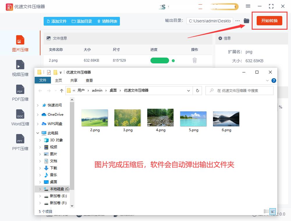Viewport: 291px width, 221px height.
Task: Open the address bar dropdown arrow
Action: tap(188, 90)
